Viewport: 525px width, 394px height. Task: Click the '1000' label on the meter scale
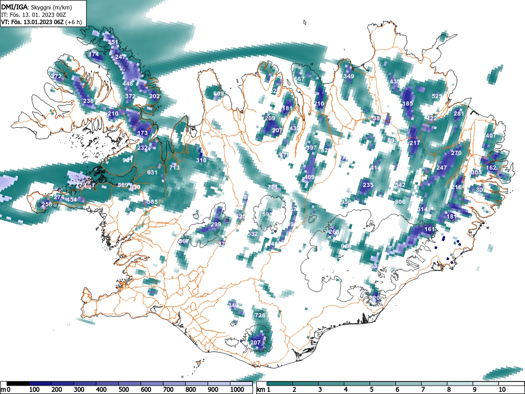coord(237,390)
